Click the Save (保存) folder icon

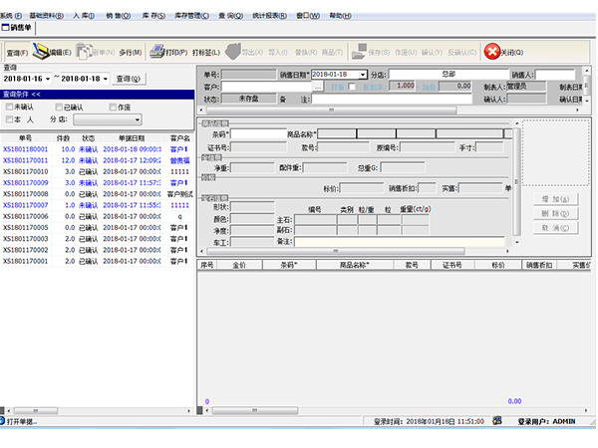click(x=359, y=52)
